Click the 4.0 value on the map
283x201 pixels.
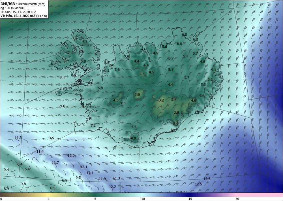pyautogui.click(x=194, y=100)
